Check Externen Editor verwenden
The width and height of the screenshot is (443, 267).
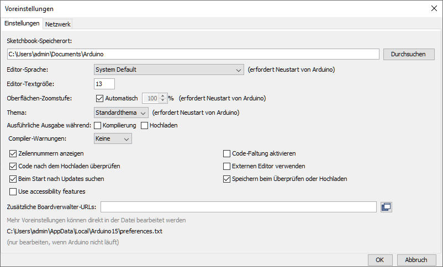pyautogui.click(x=226, y=166)
